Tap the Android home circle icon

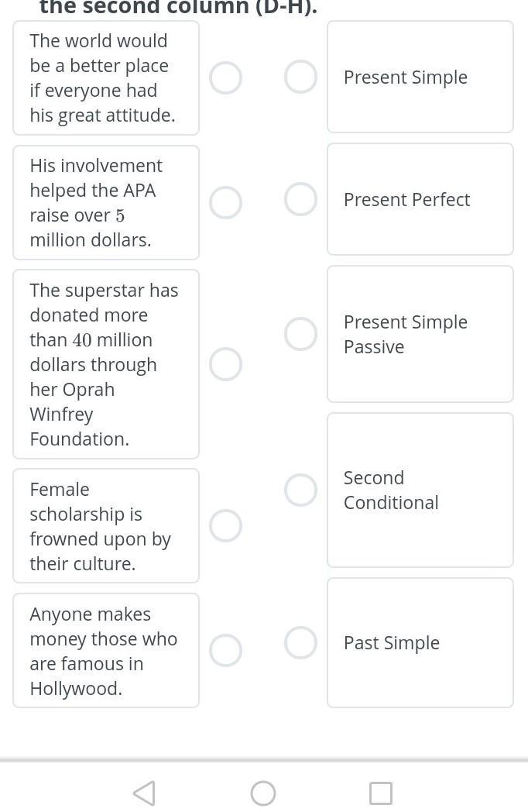263,793
